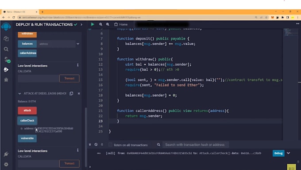This screenshot has height=170, width=301.
Task: Open the Solidity compiler sidebar icon
Action: (x=7, y=60)
